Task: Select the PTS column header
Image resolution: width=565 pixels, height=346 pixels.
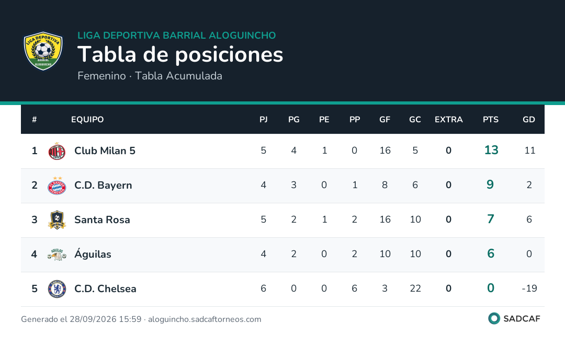Action: [491, 120]
